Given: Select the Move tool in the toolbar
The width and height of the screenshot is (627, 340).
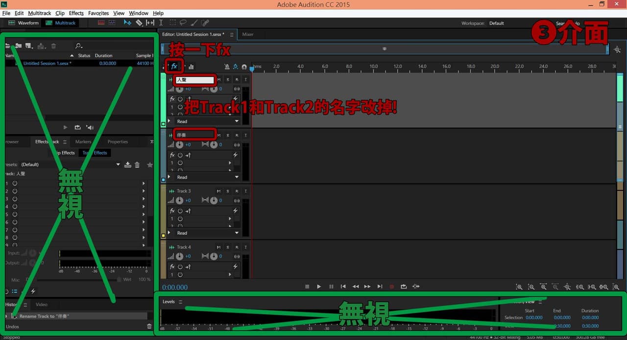Looking at the screenshot, I should click(127, 23).
